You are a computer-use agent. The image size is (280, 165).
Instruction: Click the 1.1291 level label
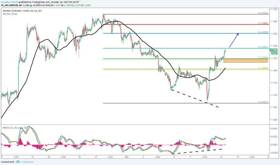(x=263, y=47)
